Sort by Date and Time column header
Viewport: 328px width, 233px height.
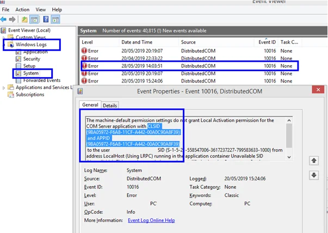pyautogui.click(x=149, y=42)
